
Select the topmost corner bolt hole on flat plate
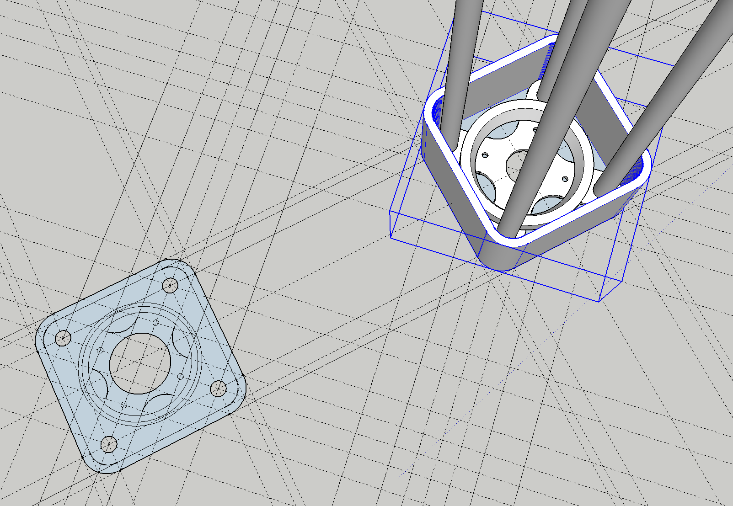[171, 286]
